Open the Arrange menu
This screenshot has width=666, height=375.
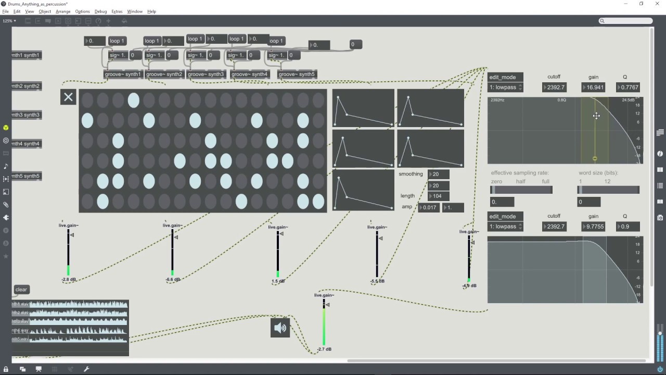point(63,11)
